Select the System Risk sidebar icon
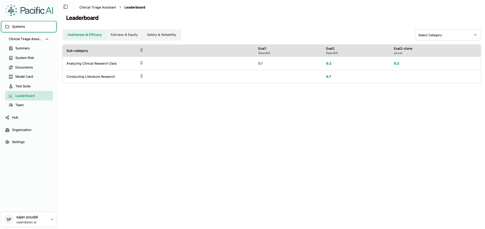 click(x=11, y=58)
